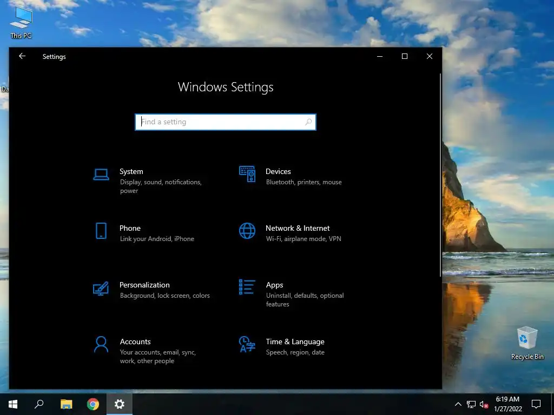Image resolution: width=554 pixels, height=415 pixels.
Task: Close the Settings window
Action: [x=429, y=56]
